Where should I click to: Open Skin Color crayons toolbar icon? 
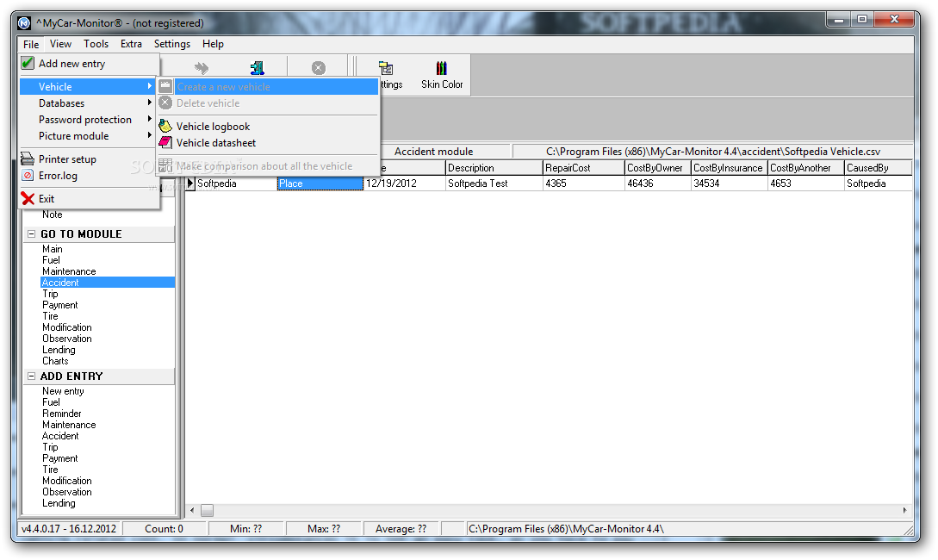442,67
